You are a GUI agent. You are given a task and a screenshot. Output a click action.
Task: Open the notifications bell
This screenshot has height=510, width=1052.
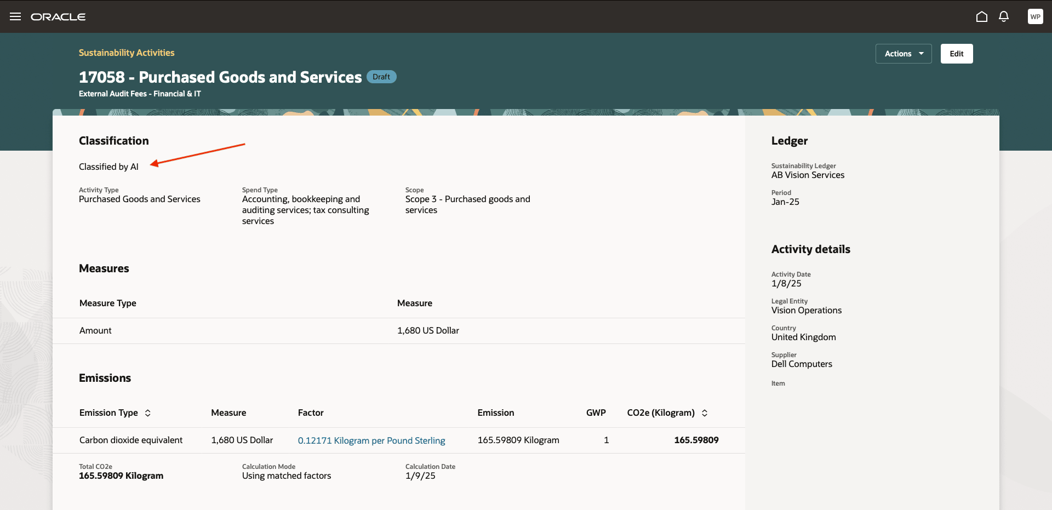(1004, 16)
